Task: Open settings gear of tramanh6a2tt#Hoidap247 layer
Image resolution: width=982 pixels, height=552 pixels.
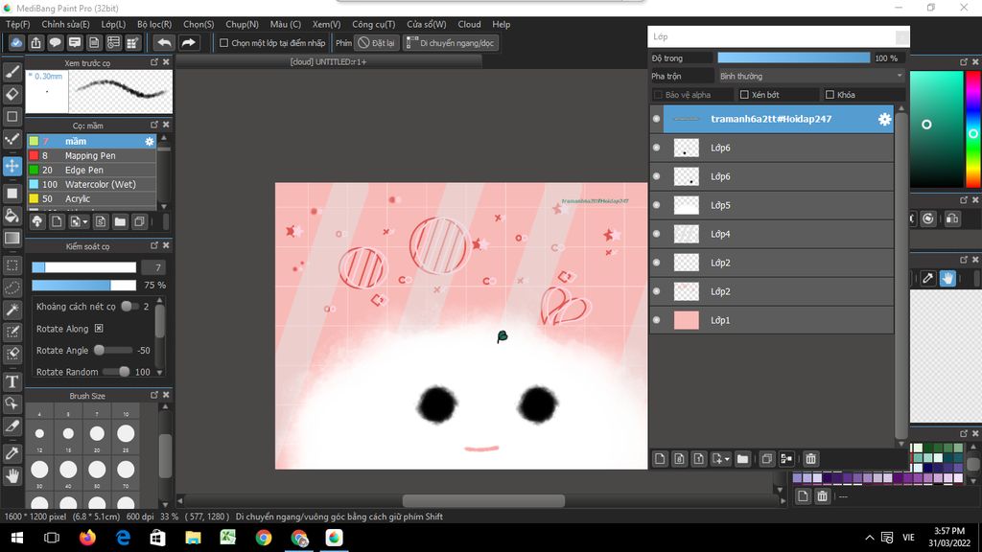Action: (x=884, y=119)
